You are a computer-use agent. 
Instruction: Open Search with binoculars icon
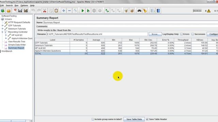coord(139,11)
